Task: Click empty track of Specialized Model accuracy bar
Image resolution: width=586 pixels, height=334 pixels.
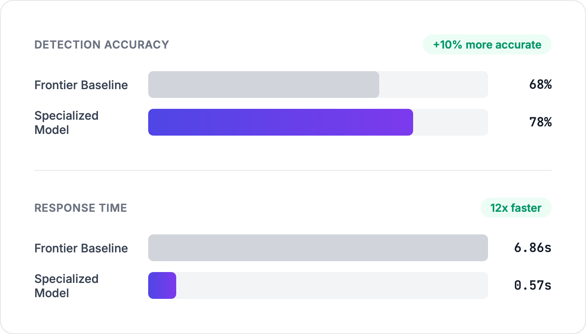Action: coord(450,122)
